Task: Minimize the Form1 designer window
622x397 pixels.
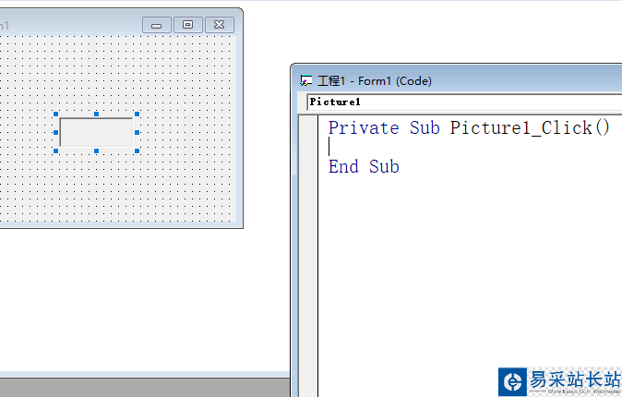Action: (x=156, y=25)
